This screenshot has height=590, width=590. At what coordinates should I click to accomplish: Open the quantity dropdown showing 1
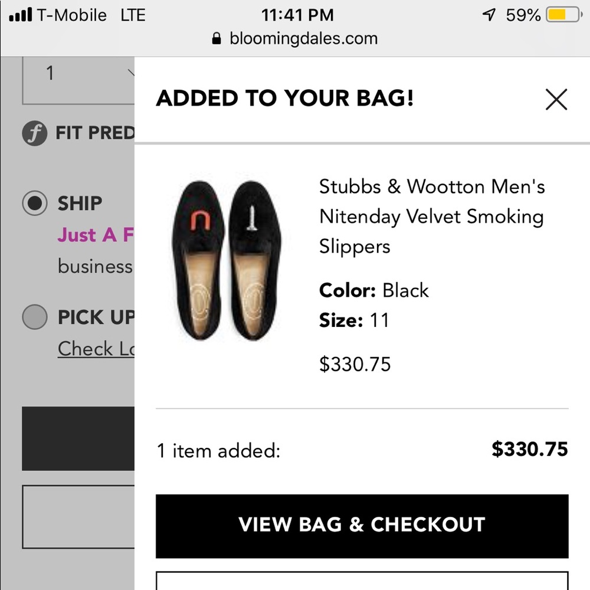pyautogui.click(x=78, y=74)
